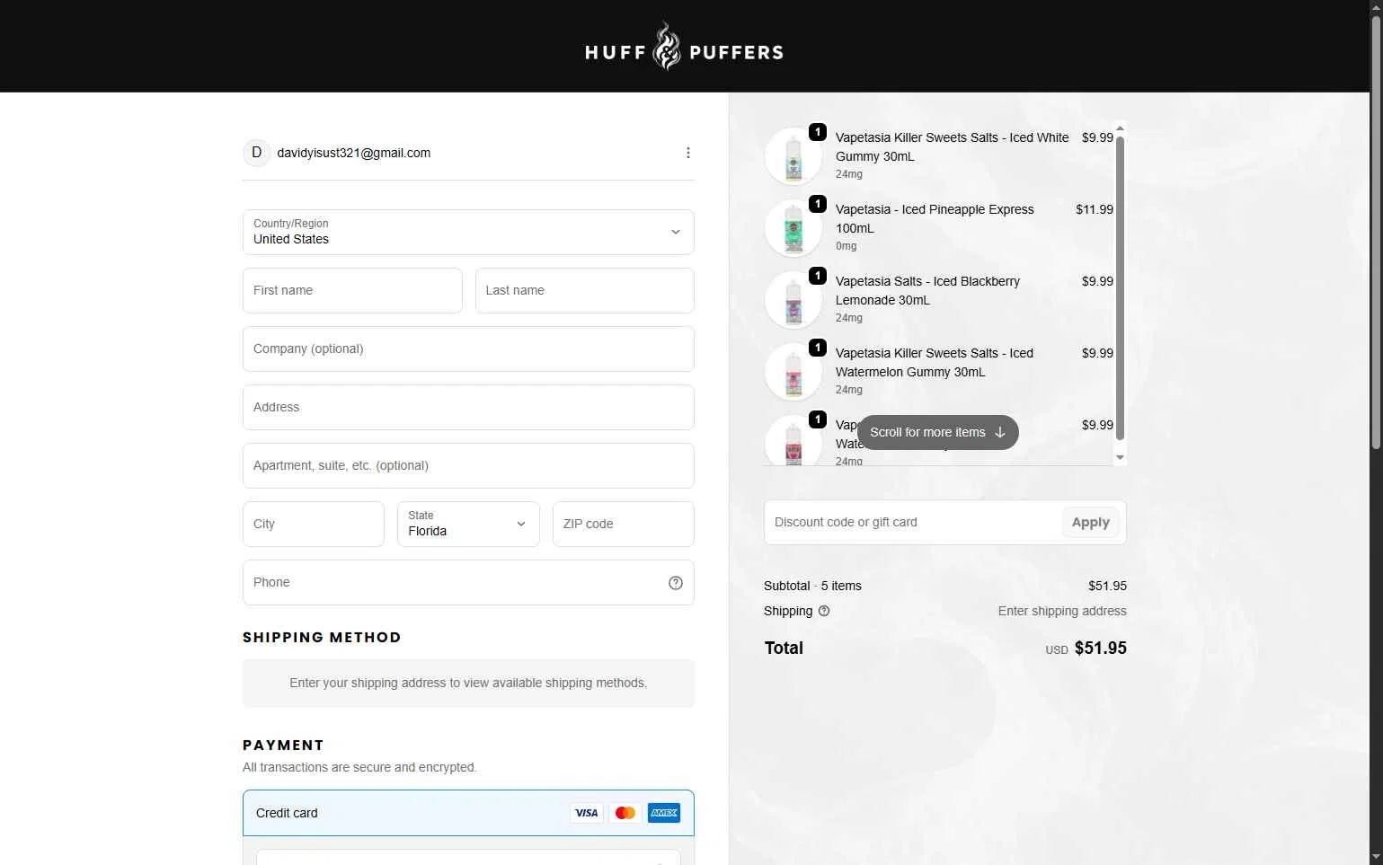Click the 'Scroll for more items' button
The width and height of the screenshot is (1383, 865).
[937, 432]
